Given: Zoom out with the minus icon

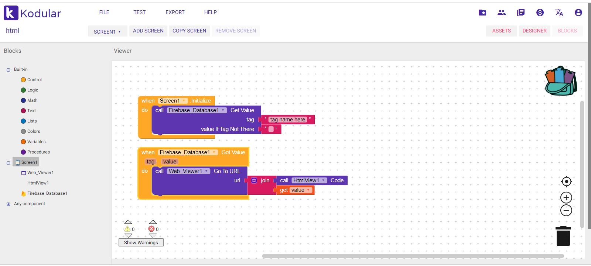Looking at the screenshot, I should [x=566, y=210].
